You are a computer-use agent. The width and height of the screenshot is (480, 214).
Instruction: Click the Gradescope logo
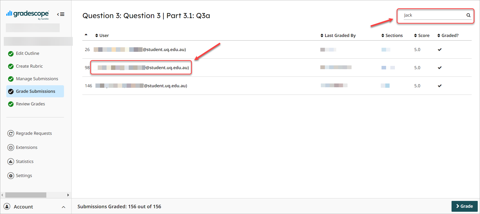(x=28, y=14)
